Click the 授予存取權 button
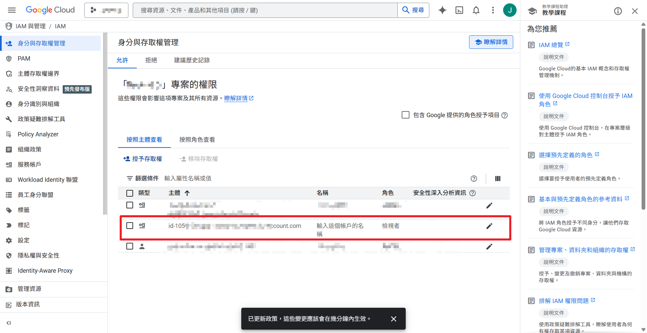647x333 pixels. coord(143,159)
